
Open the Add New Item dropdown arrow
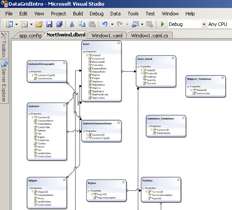click(31, 24)
